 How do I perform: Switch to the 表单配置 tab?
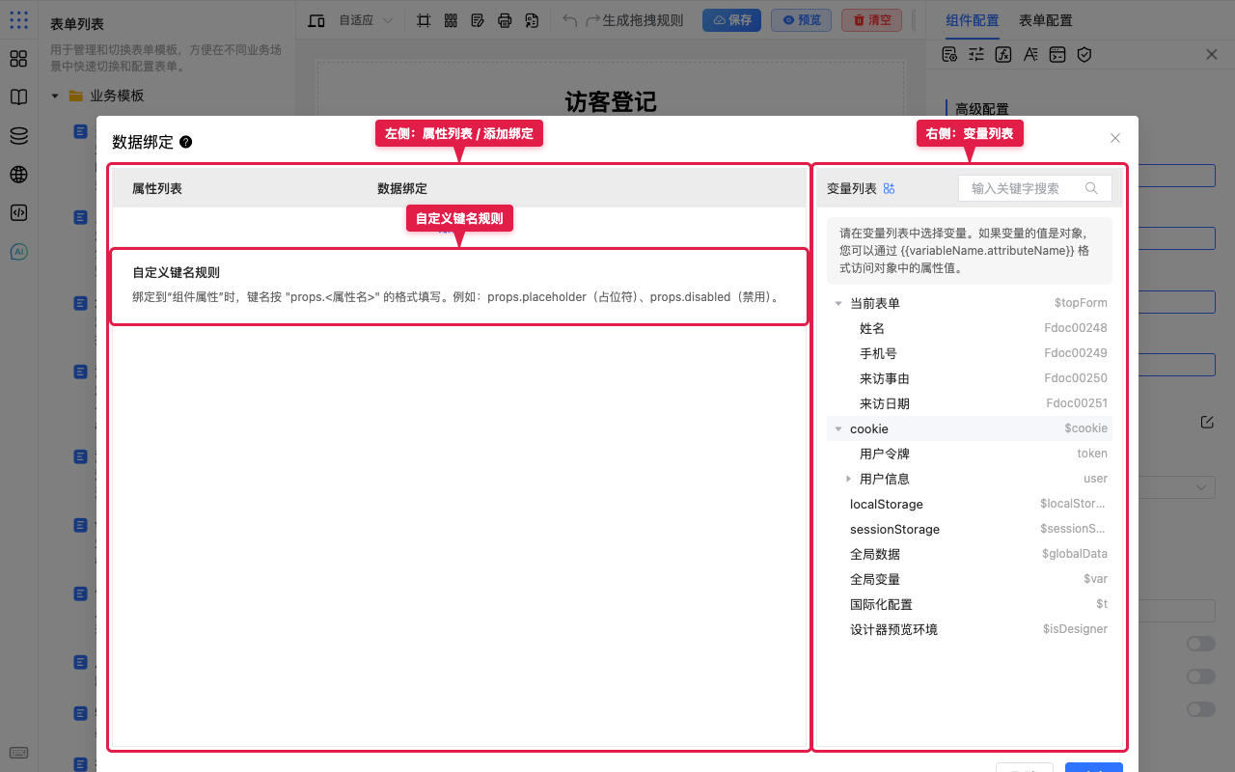(1046, 20)
